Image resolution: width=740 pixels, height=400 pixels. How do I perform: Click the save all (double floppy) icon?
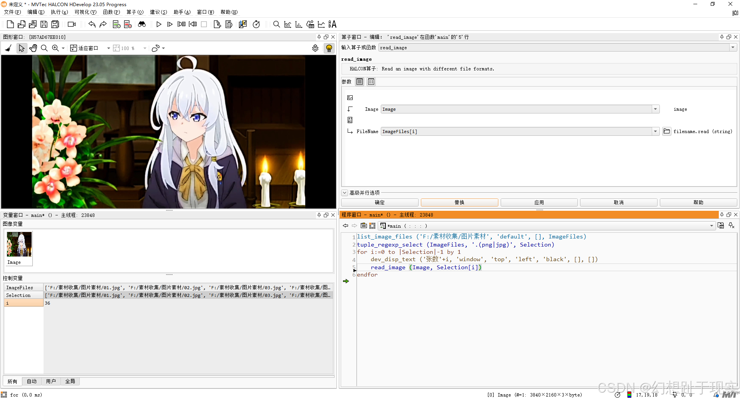[x=55, y=24]
